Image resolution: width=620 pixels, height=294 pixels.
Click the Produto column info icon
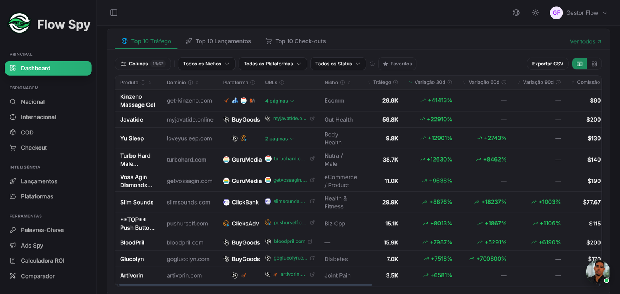click(x=143, y=83)
